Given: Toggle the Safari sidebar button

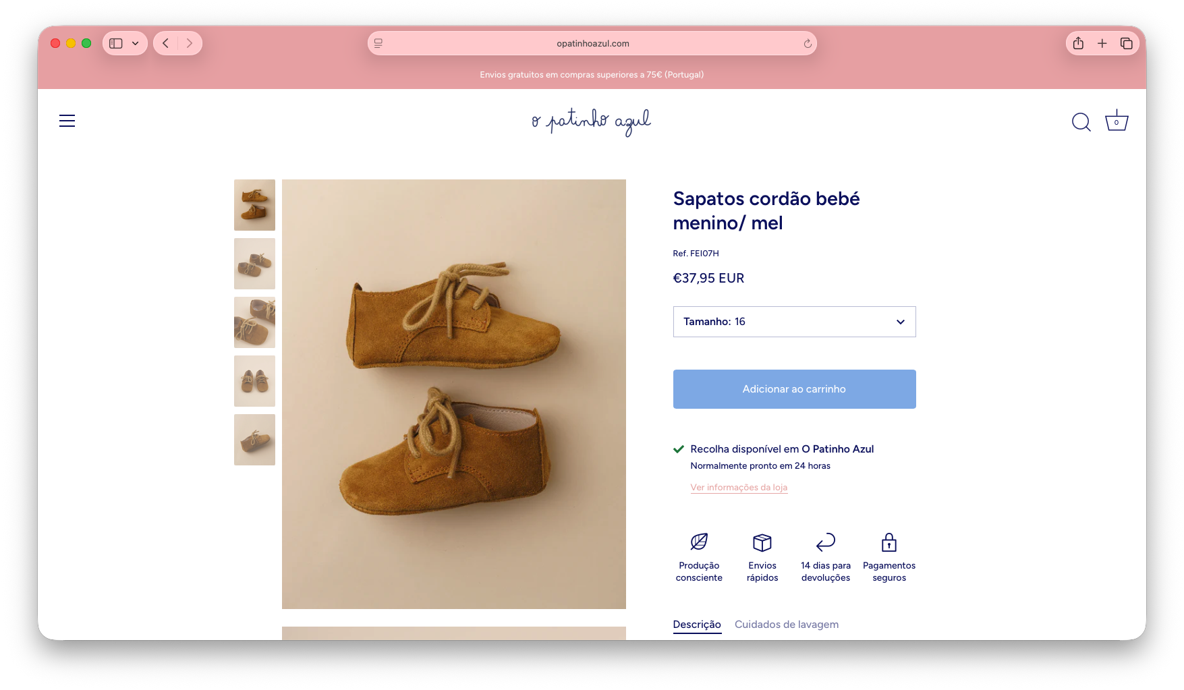Looking at the screenshot, I should coord(116,43).
